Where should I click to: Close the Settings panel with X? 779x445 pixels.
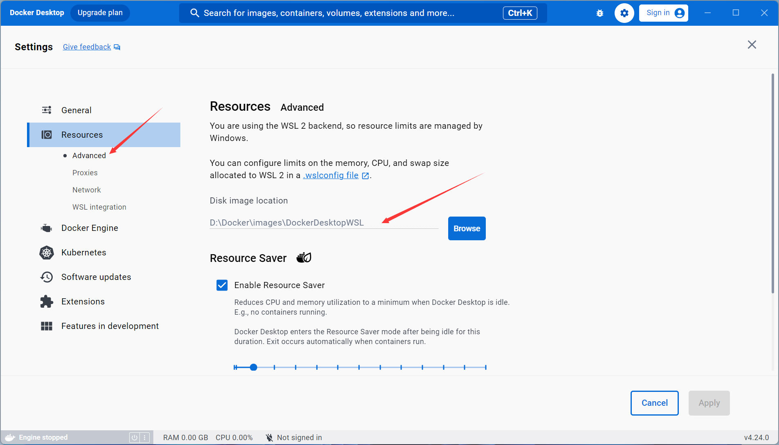click(x=752, y=45)
